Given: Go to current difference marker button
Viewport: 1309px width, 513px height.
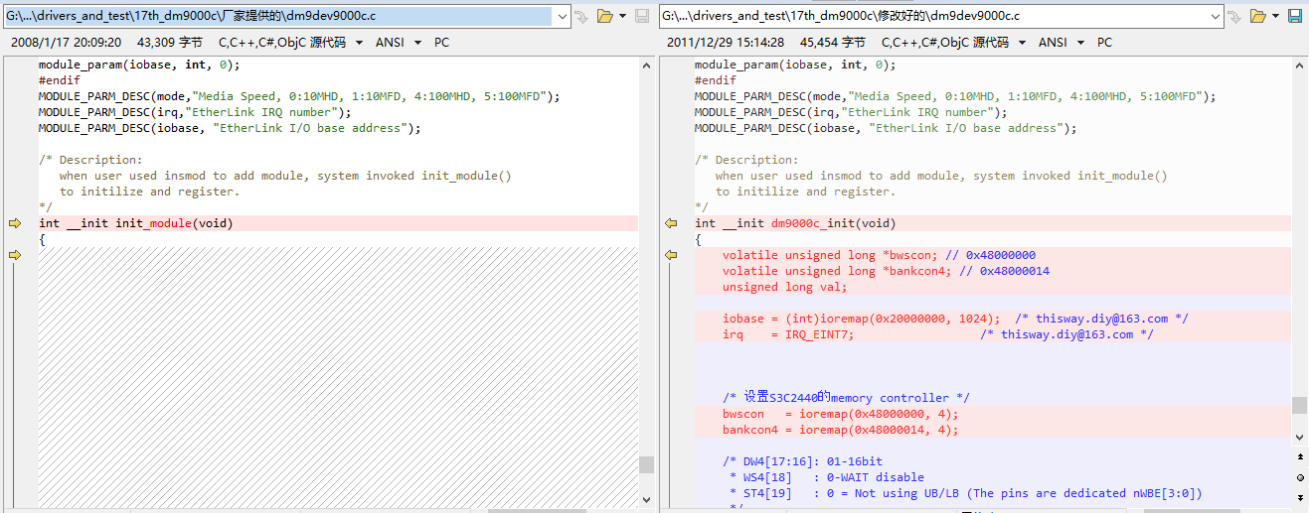Looking at the screenshot, I should 1300,476.
